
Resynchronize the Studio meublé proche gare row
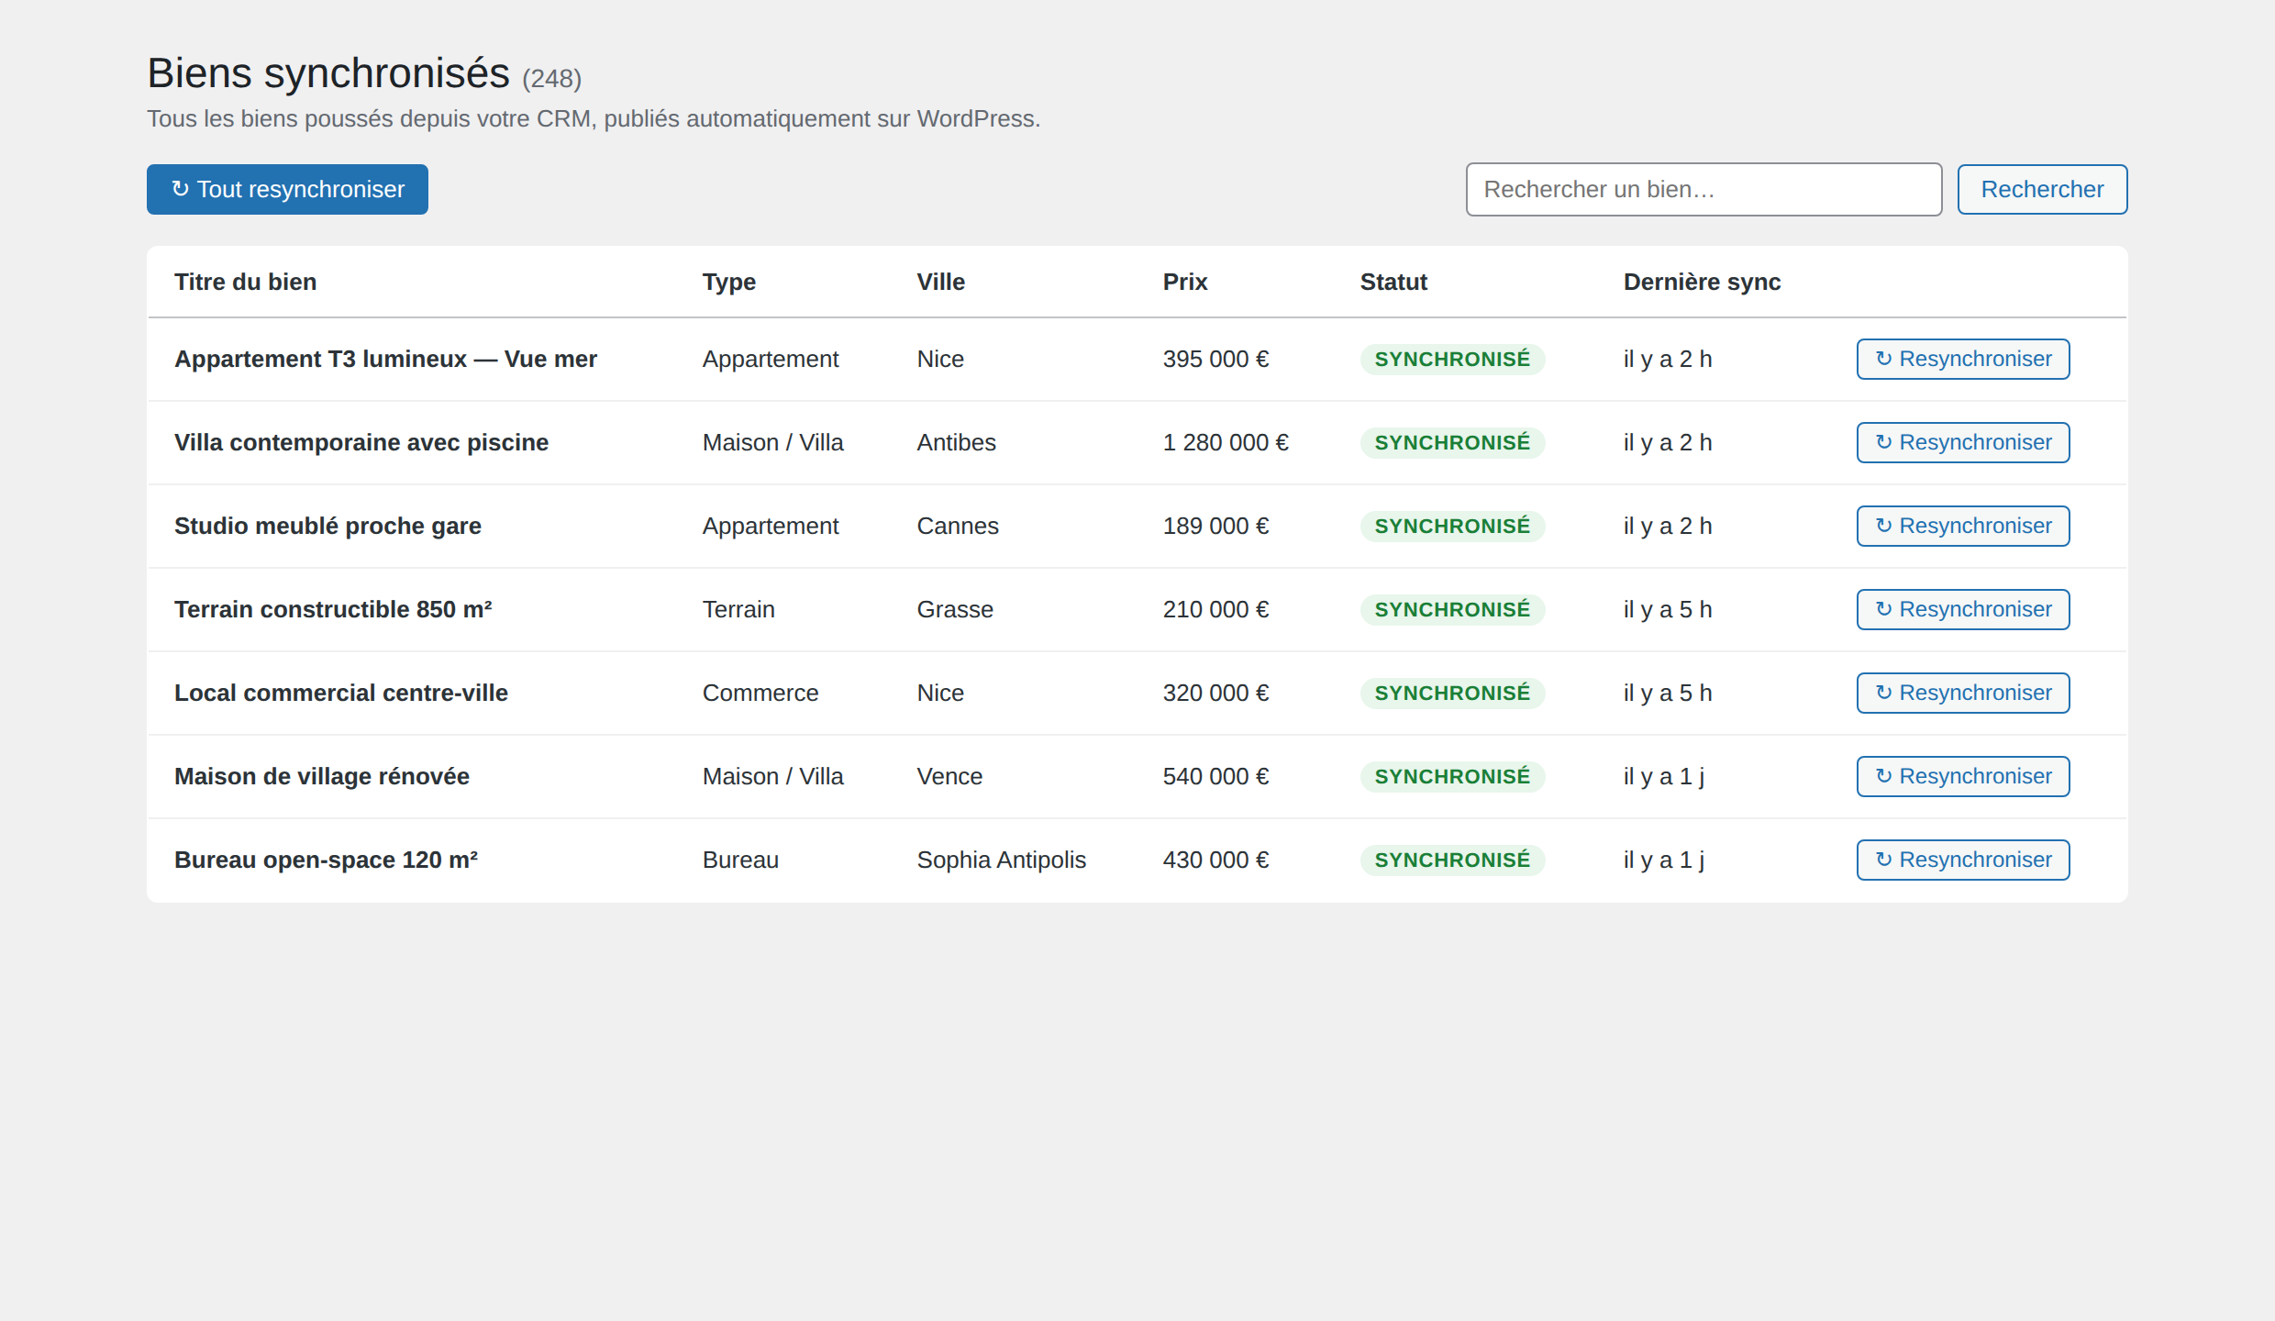click(x=1963, y=526)
